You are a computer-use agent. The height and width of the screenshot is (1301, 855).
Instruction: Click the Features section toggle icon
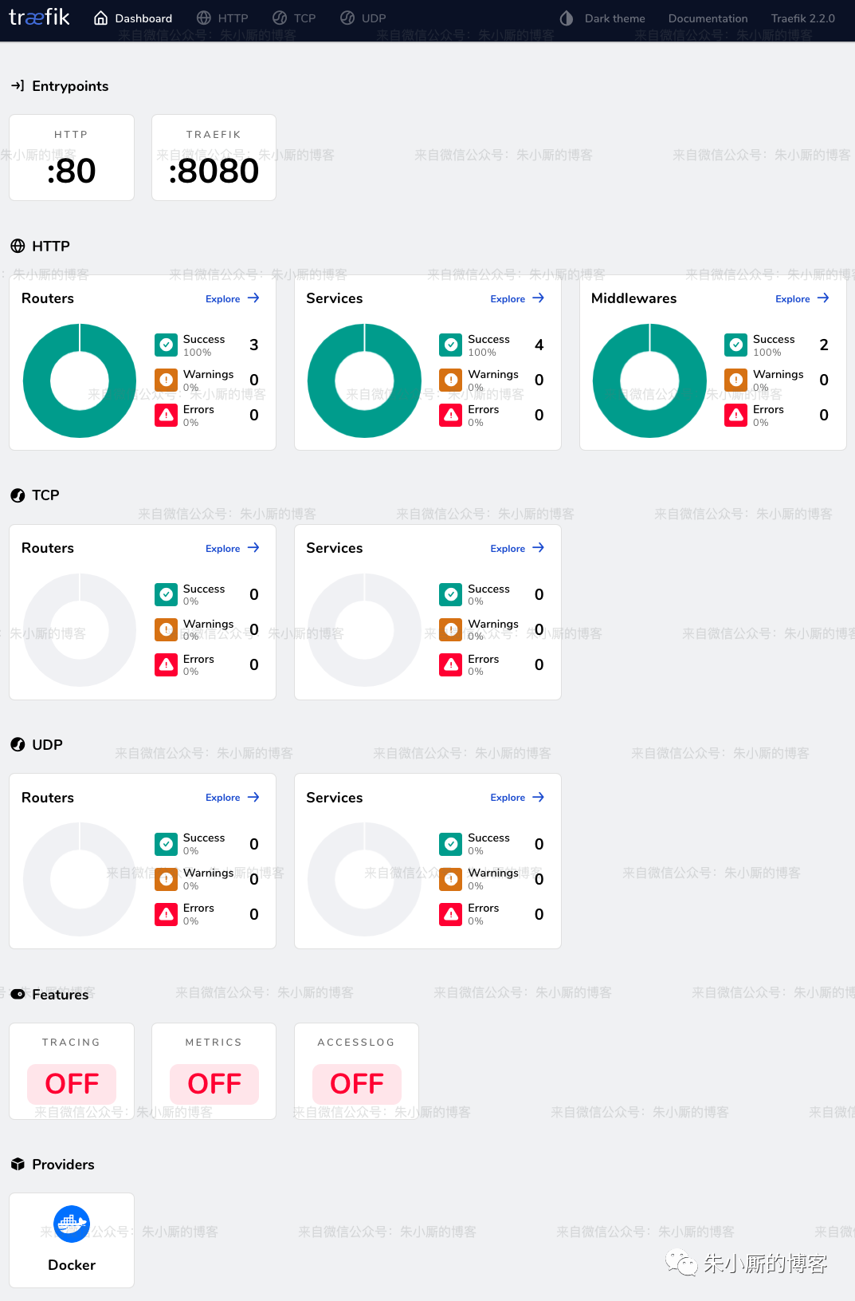[x=18, y=994]
